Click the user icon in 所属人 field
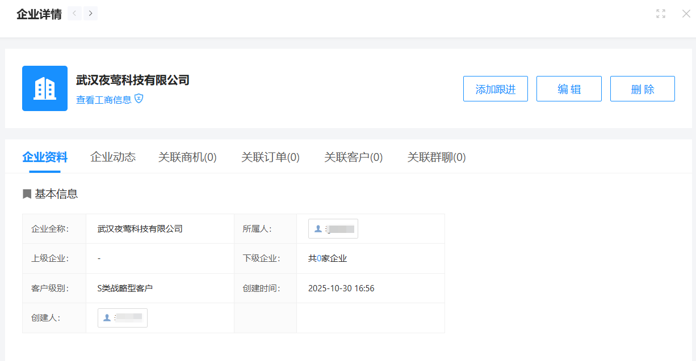 click(x=318, y=229)
